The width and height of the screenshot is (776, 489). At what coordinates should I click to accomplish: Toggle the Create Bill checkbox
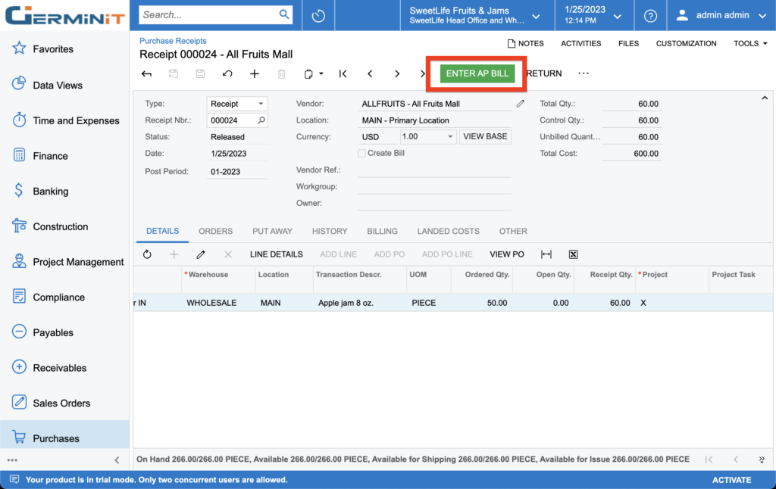pyautogui.click(x=361, y=153)
